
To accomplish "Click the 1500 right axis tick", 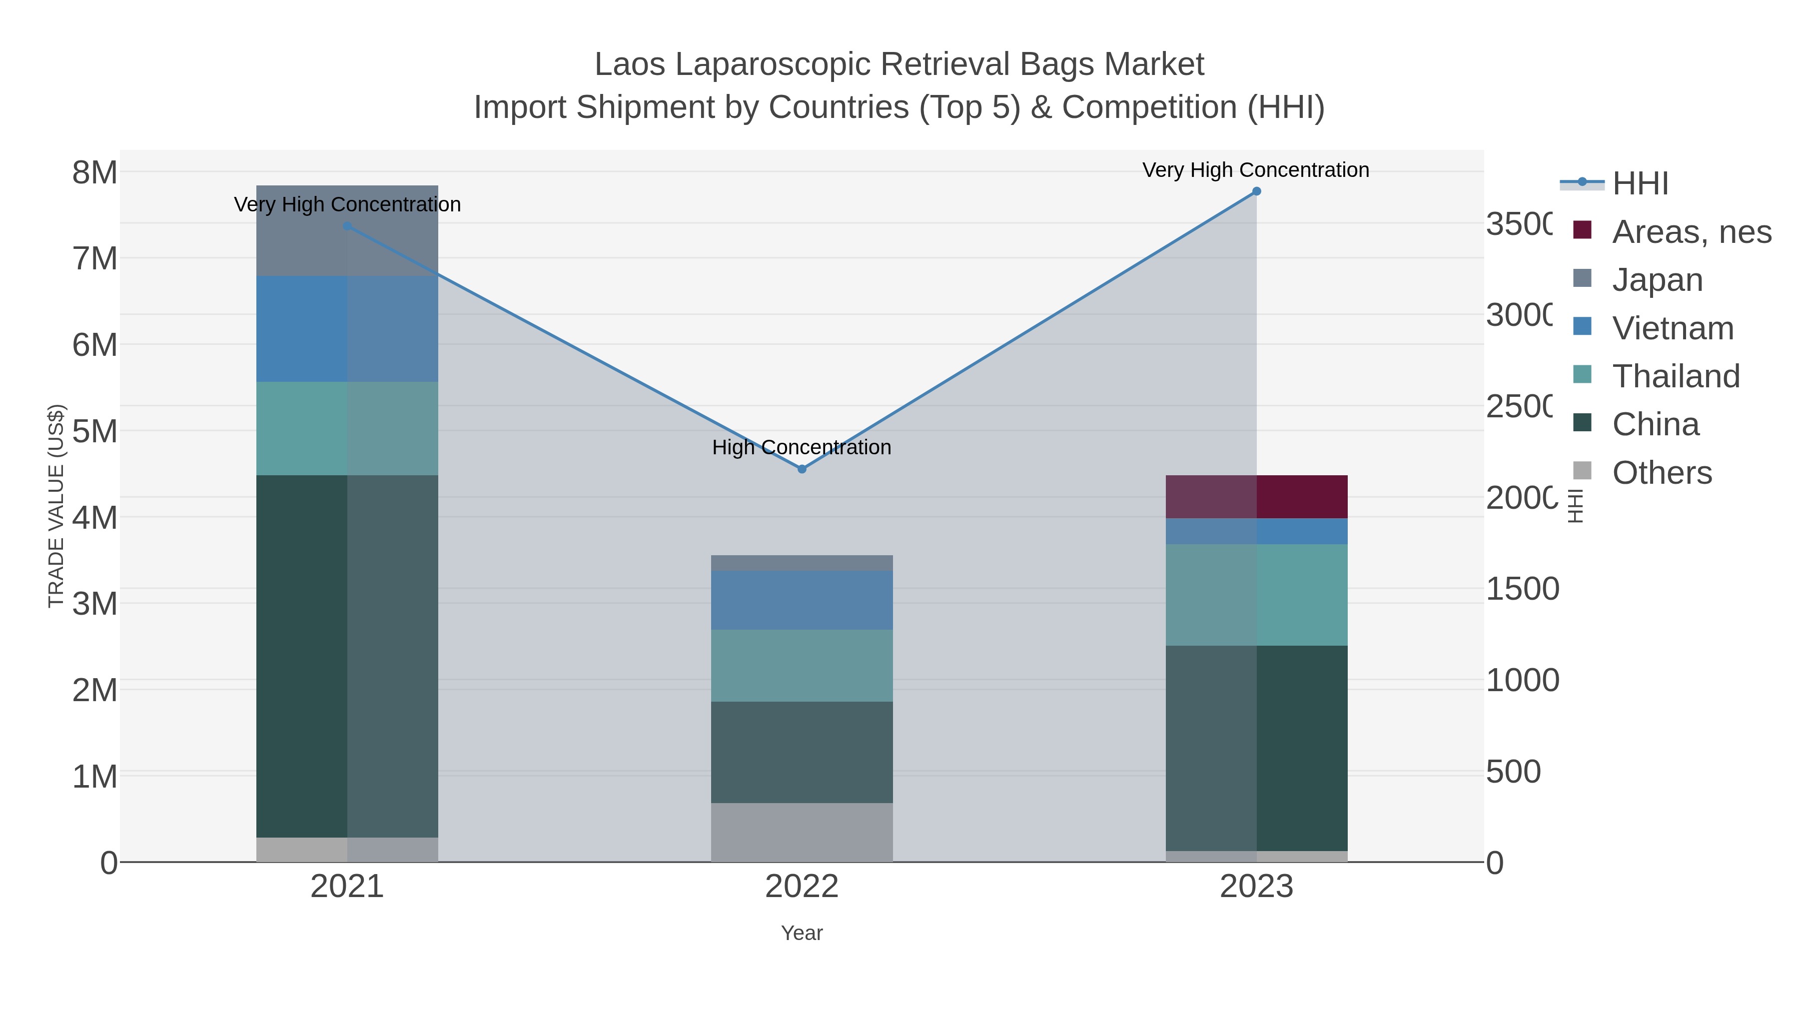I will point(1523,589).
